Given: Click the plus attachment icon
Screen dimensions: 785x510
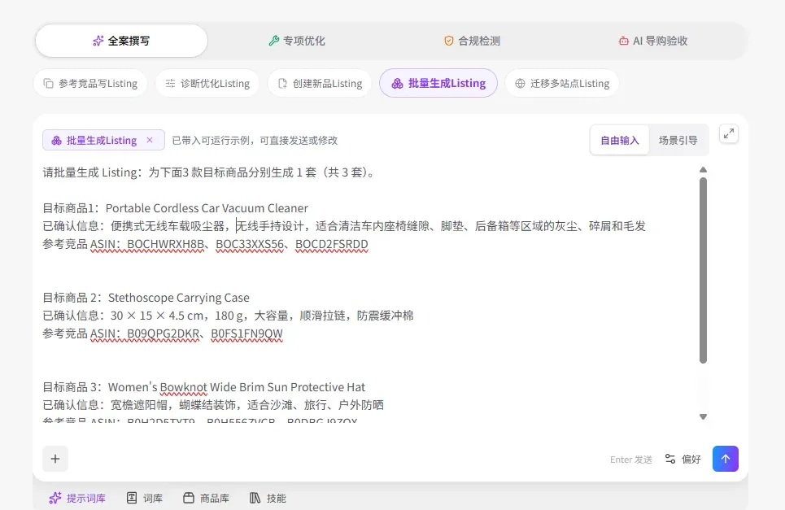Looking at the screenshot, I should click(x=55, y=459).
